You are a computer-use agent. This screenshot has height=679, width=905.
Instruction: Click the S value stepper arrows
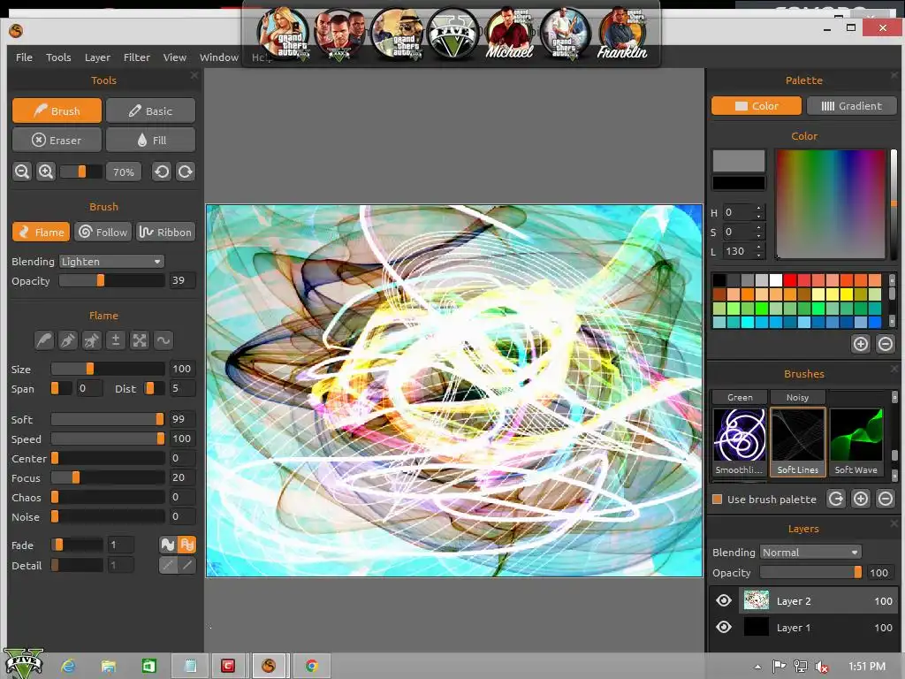point(759,233)
